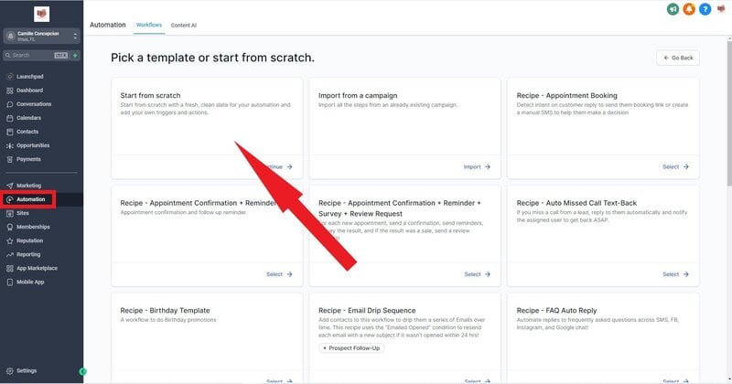Click the Go Back button
The height and width of the screenshot is (384, 732).
click(x=678, y=58)
